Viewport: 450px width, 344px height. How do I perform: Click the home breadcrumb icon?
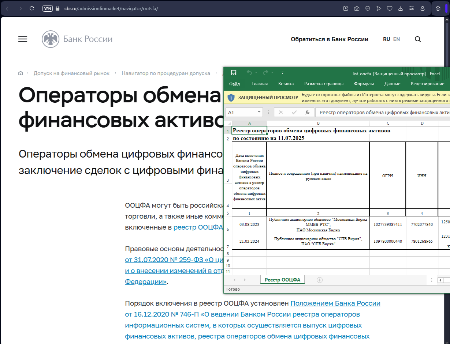pos(21,73)
